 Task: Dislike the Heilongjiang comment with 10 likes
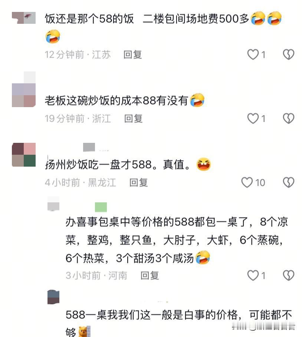[x=289, y=183]
